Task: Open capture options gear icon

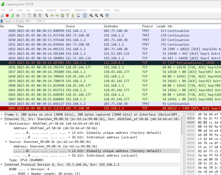Action: point(18,15)
